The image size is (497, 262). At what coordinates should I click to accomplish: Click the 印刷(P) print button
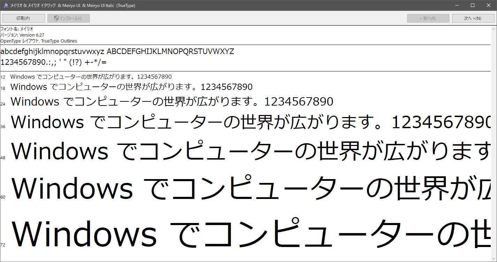coord(24,18)
